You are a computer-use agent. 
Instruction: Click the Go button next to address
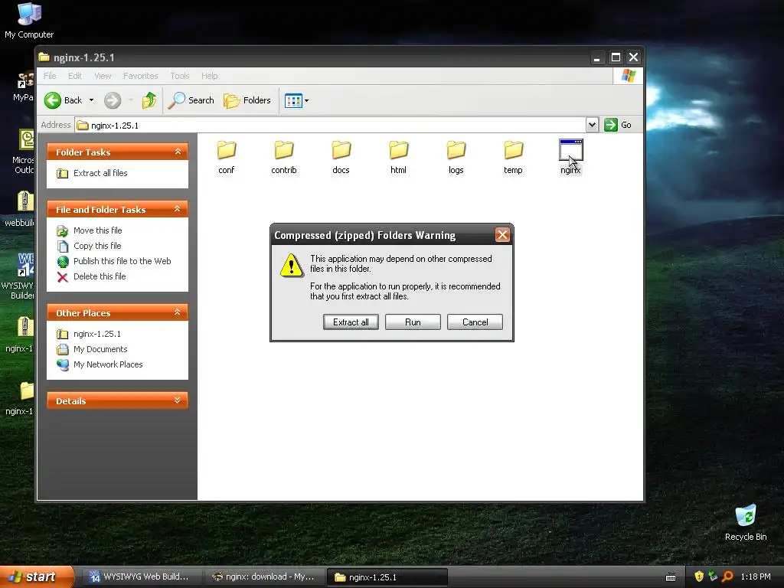coord(618,125)
